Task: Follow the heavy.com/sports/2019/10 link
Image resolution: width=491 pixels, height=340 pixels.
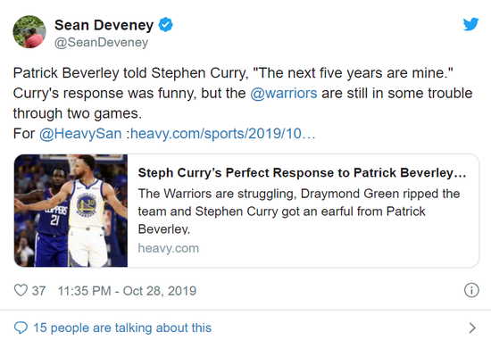Action: (x=222, y=134)
